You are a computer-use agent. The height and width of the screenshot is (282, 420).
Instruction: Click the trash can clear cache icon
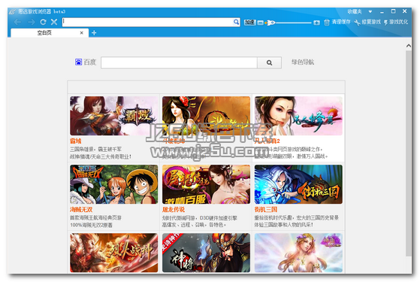point(327,23)
